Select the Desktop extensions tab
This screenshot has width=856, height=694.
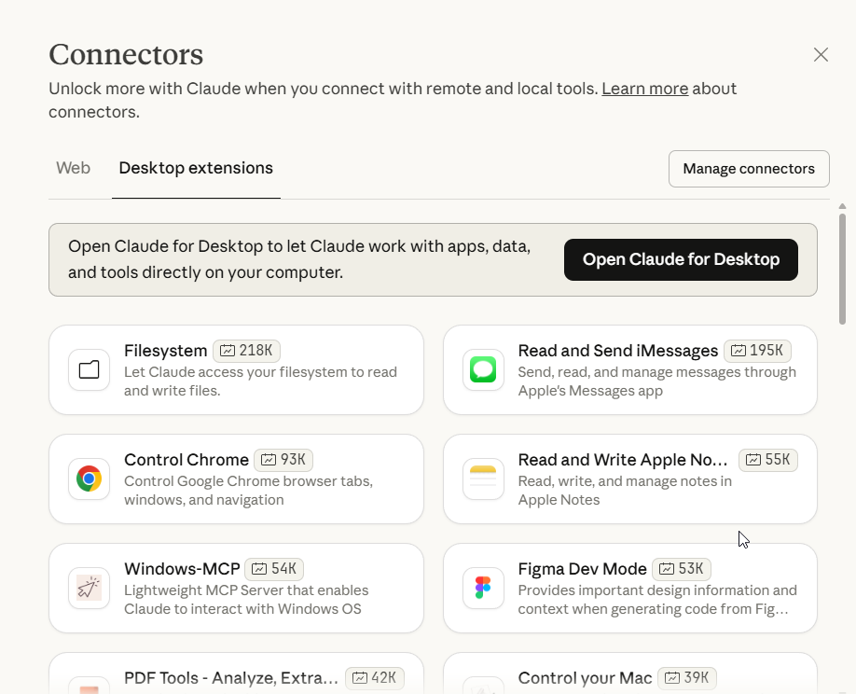click(196, 169)
